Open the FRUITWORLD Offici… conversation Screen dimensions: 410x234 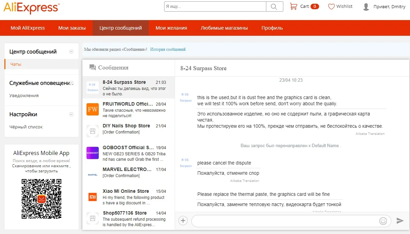click(x=129, y=109)
